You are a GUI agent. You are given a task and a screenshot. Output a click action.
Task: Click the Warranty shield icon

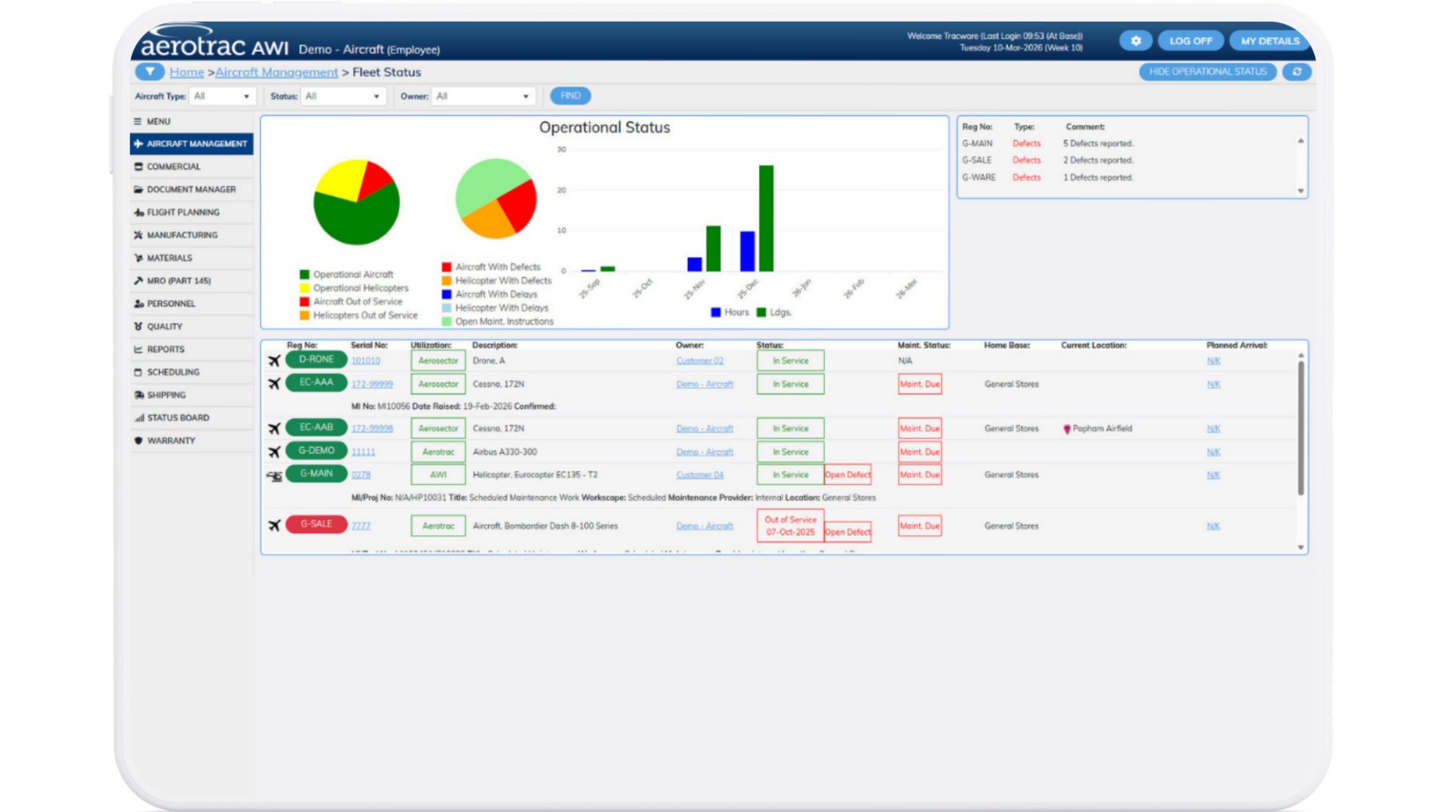tap(138, 441)
